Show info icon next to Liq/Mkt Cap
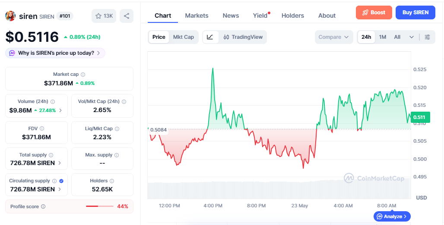This screenshot has height=225, width=444. point(117,128)
